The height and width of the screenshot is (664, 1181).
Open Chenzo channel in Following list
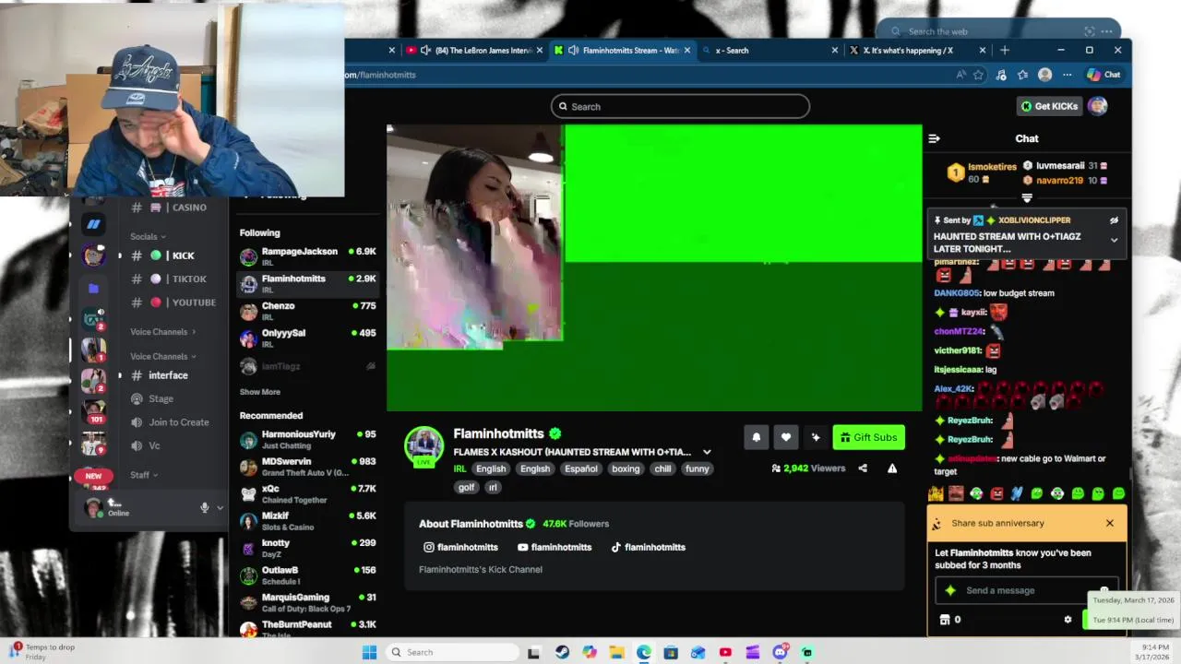[x=307, y=311]
